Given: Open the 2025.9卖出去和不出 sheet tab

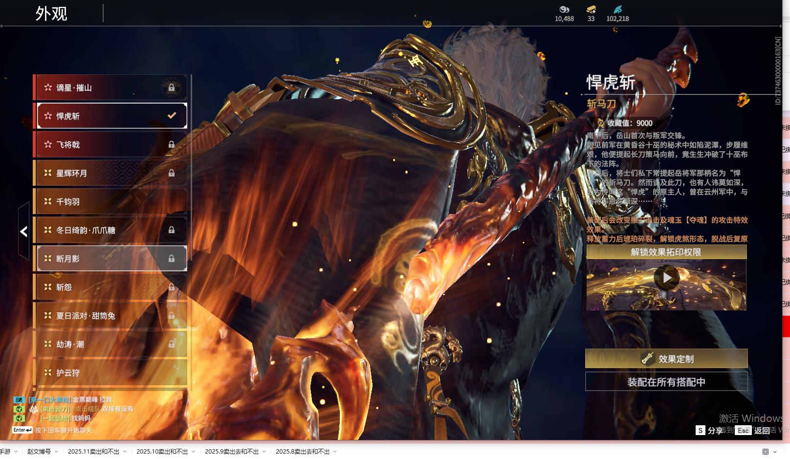Looking at the screenshot, I should click(x=232, y=452).
